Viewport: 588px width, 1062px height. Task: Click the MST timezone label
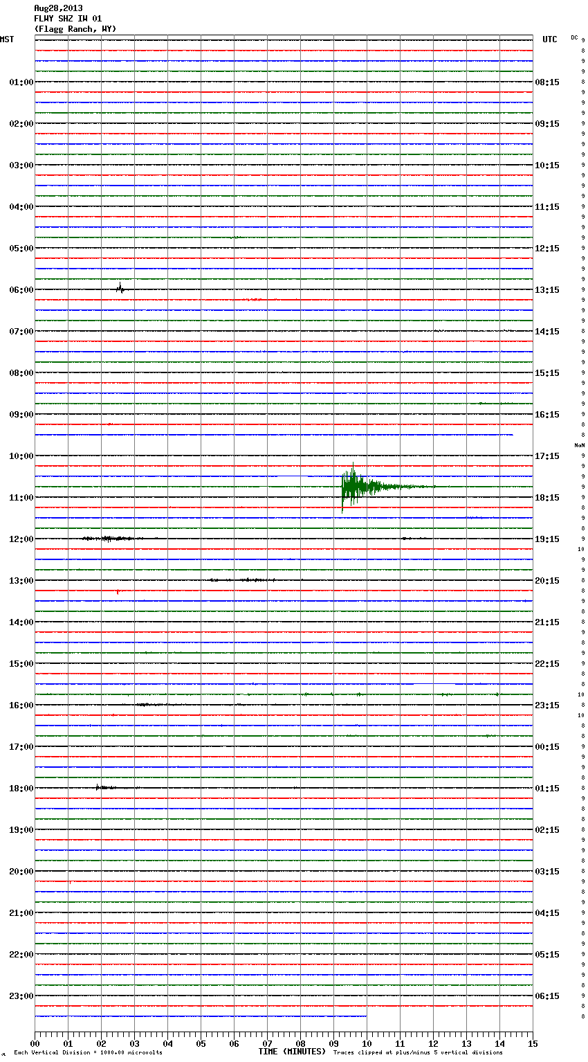coord(7,39)
